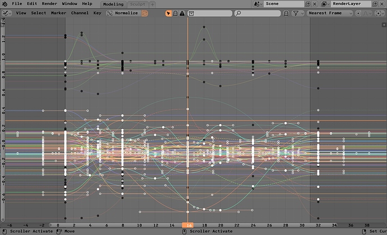387x235 pixels.
Task: Open the Render menu
Action: point(49,4)
